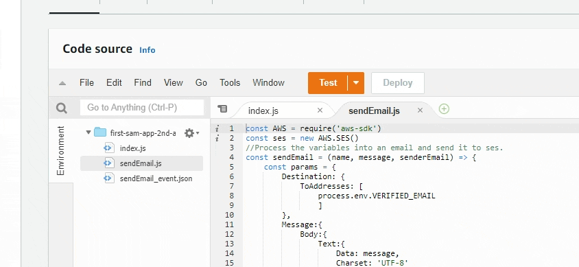579x267 pixels.
Task: Select sendEmail_event.json in the file tree
Action: 156,178
